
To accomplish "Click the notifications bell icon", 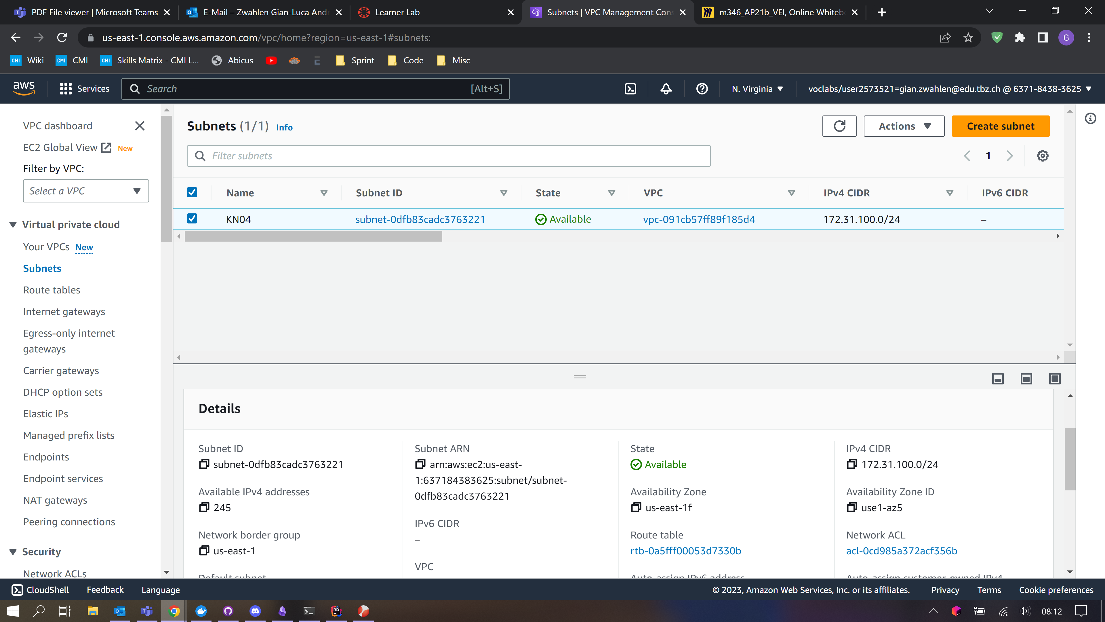I will (x=666, y=89).
